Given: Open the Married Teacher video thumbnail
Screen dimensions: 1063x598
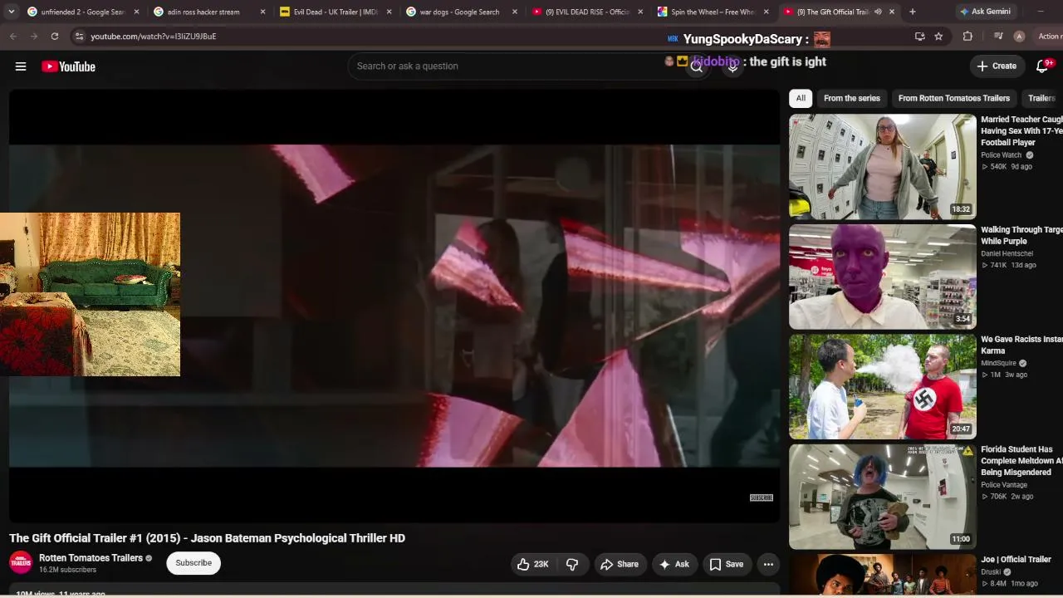Looking at the screenshot, I should (x=883, y=167).
